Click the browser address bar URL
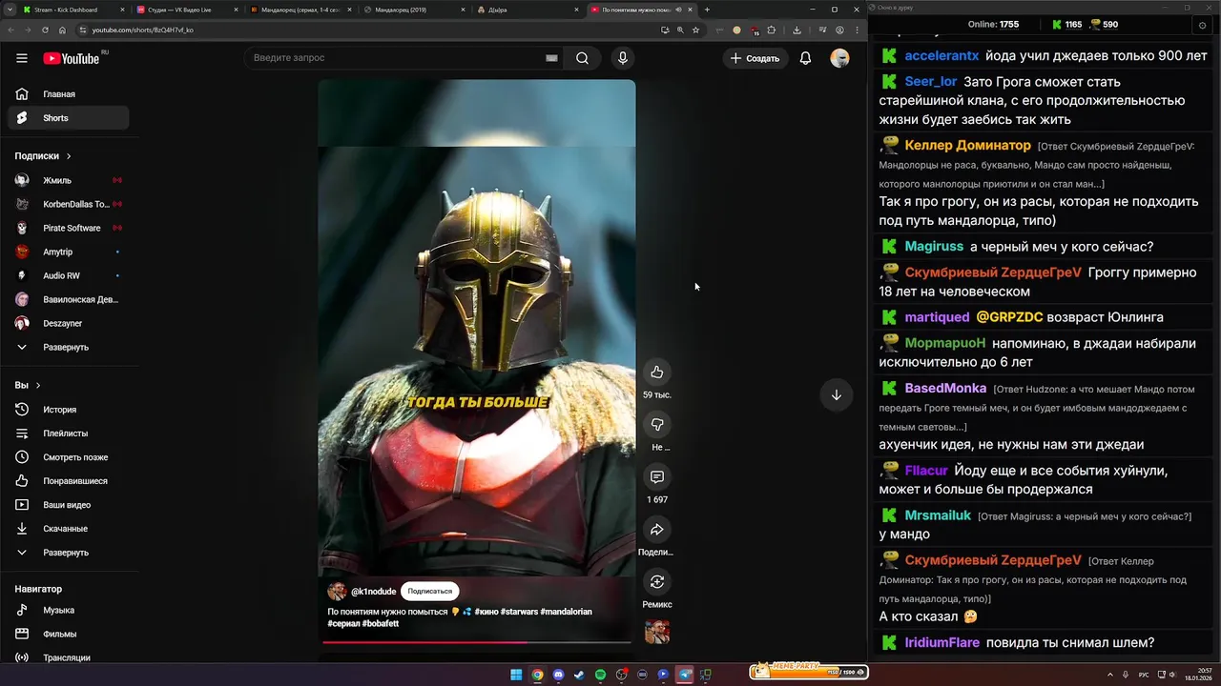Screen dimensions: 1221x686 click(x=143, y=30)
